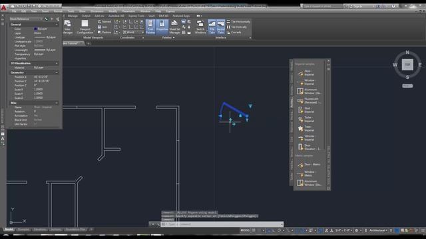Click the Switch Windows button
Image resolution: width=426 pixels, height=239 pixels.
point(200,27)
